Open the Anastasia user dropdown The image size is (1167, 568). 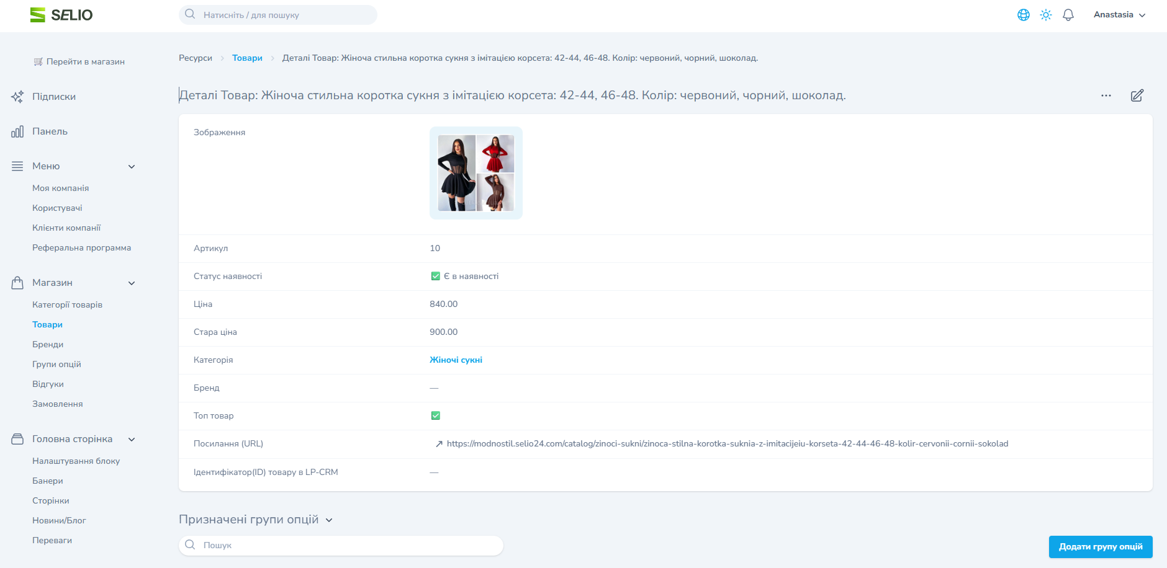tap(1119, 15)
